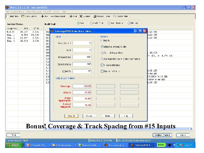
Task: Click the Start New toolbar icon
Action: tap(7, 16)
